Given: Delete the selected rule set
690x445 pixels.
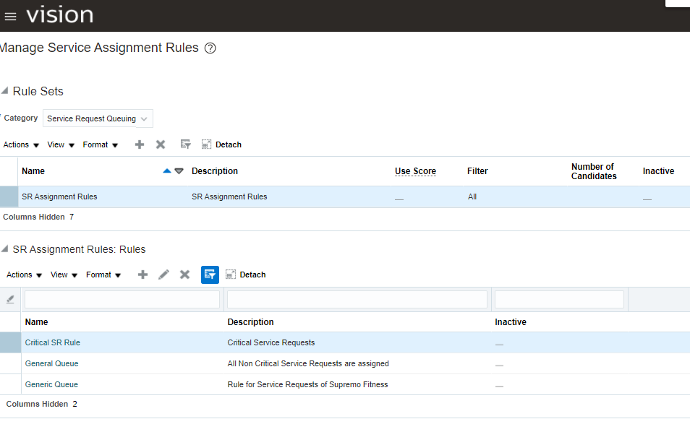Looking at the screenshot, I should [x=161, y=144].
